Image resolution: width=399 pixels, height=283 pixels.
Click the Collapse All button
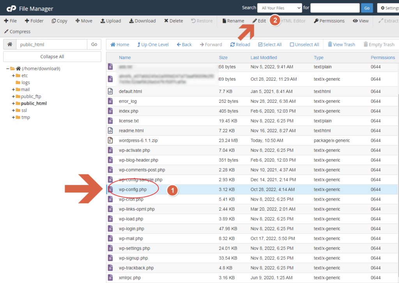point(52,56)
